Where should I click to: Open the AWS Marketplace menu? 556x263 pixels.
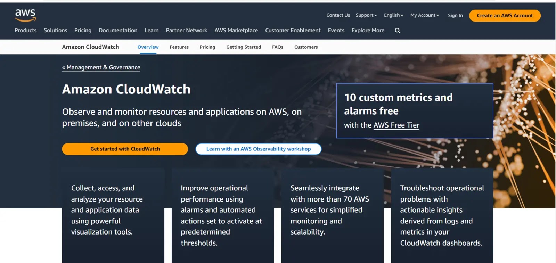click(x=236, y=30)
